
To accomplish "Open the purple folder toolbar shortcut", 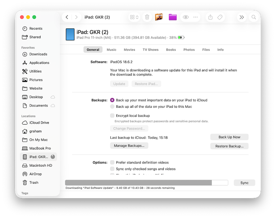I will tap(173, 17).
